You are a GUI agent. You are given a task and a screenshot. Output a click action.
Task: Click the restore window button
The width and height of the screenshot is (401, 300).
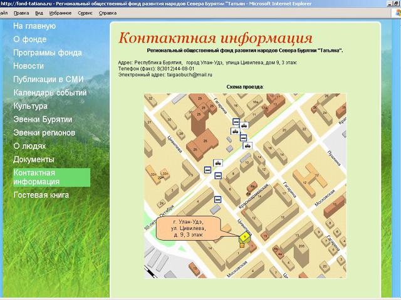click(x=397, y=4)
